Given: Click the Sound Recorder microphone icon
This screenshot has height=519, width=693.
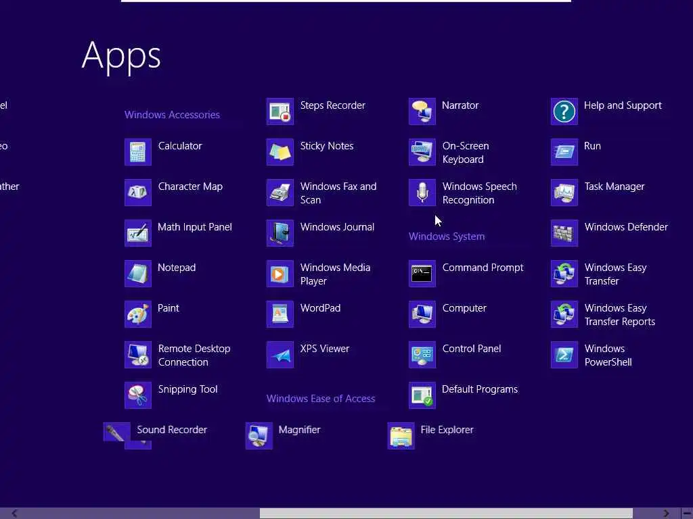Looking at the screenshot, I should pyautogui.click(x=116, y=432).
